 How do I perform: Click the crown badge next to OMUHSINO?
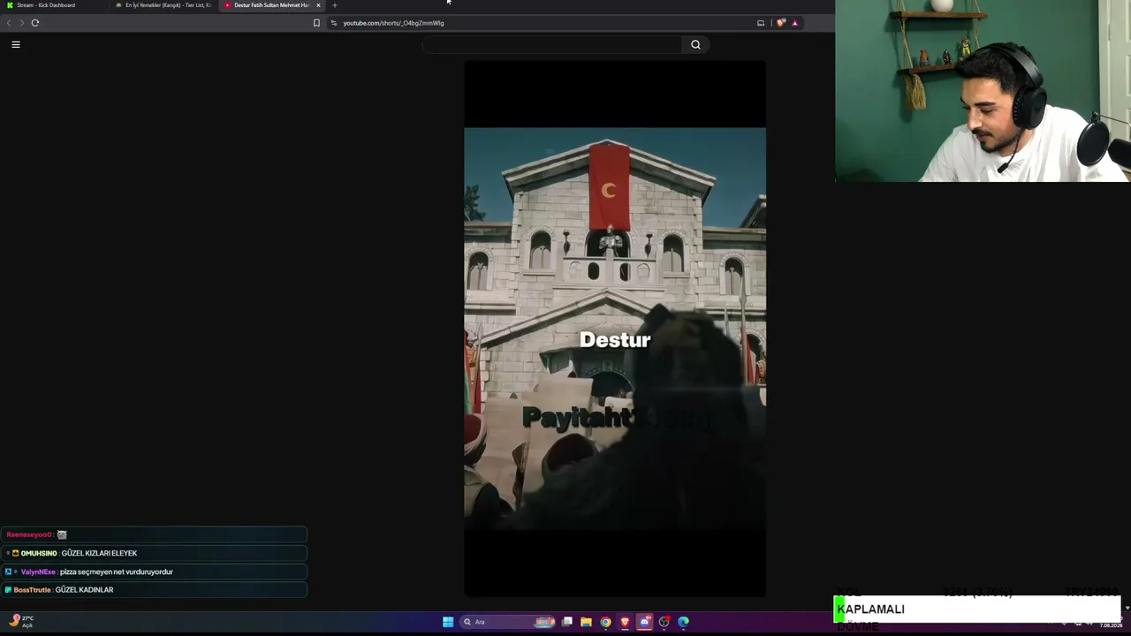click(x=15, y=553)
